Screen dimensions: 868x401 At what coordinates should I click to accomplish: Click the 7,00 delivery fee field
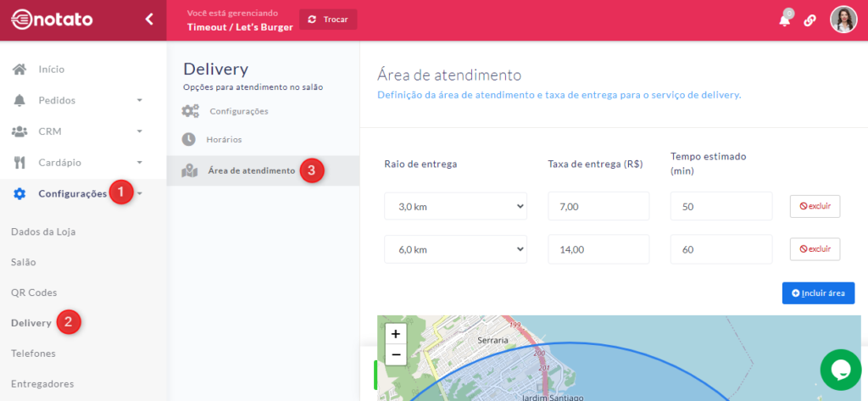pos(598,206)
